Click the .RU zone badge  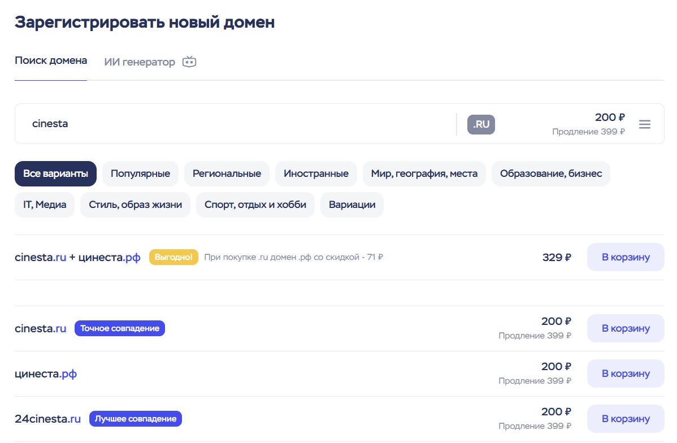tap(481, 124)
